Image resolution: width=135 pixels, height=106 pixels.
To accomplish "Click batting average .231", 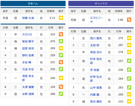I will click(x=52, y=62).
